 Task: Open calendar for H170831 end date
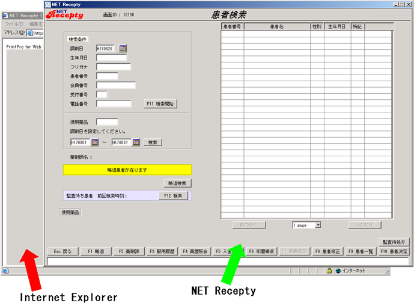coord(136,142)
